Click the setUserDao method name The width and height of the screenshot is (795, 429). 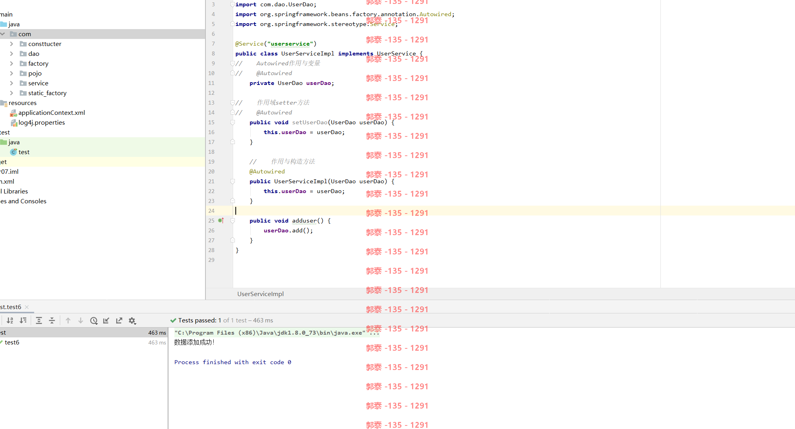point(310,122)
